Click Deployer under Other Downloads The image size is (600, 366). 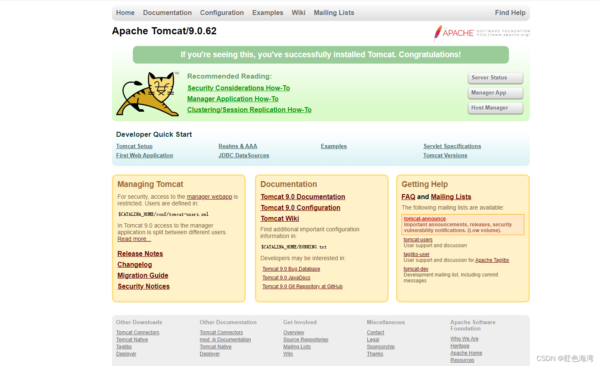tap(126, 354)
